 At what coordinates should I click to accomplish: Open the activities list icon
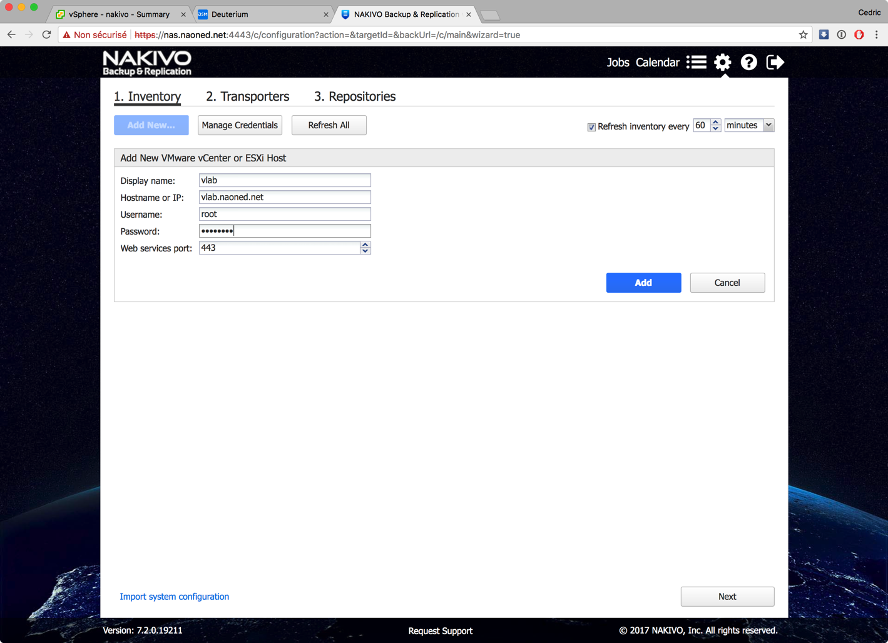[x=696, y=63]
